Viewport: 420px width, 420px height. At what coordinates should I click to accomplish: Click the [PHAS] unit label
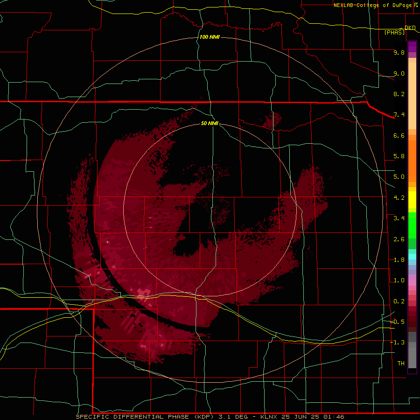pyautogui.click(x=394, y=32)
